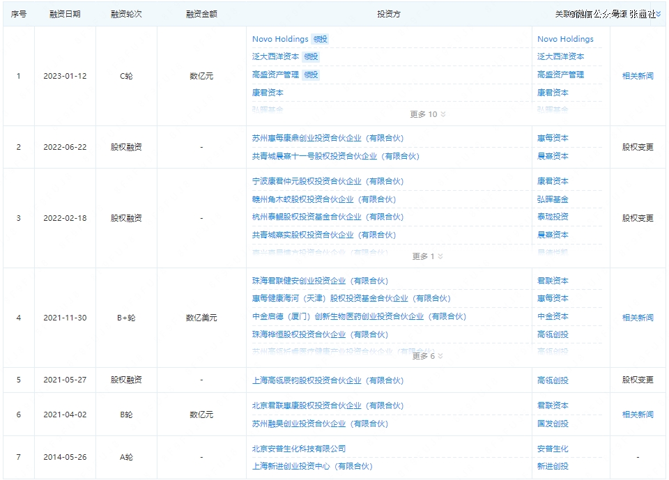Screen dimensions: 669x480
Task: Open 共青城晨熹十一号股权投资合伙企业 link
Action: pos(336,157)
